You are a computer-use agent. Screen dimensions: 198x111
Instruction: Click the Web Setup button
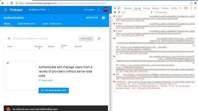(92, 18)
